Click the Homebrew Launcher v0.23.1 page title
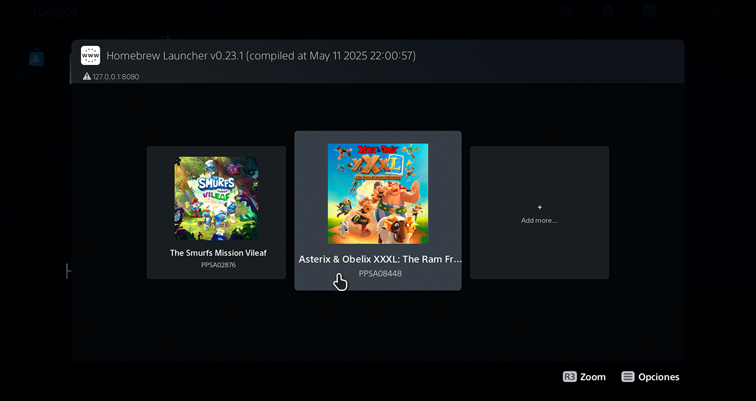The height and width of the screenshot is (401, 756). [x=260, y=56]
